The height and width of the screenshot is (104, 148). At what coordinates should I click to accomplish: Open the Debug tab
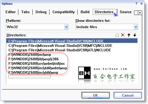click(41, 12)
